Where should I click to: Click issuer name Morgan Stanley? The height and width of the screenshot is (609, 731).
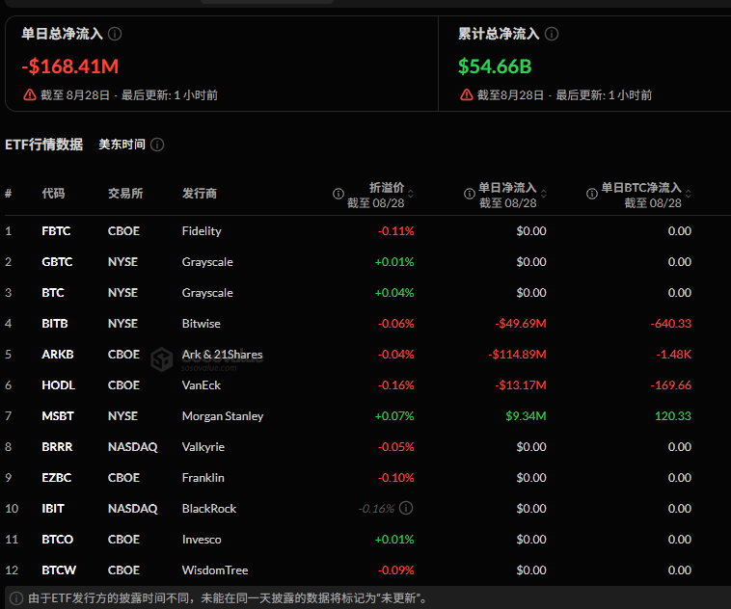click(223, 416)
